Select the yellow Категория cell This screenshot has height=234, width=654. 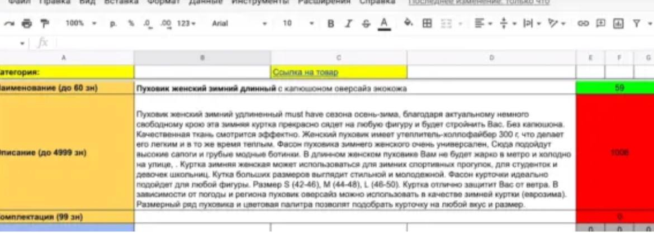click(67, 72)
